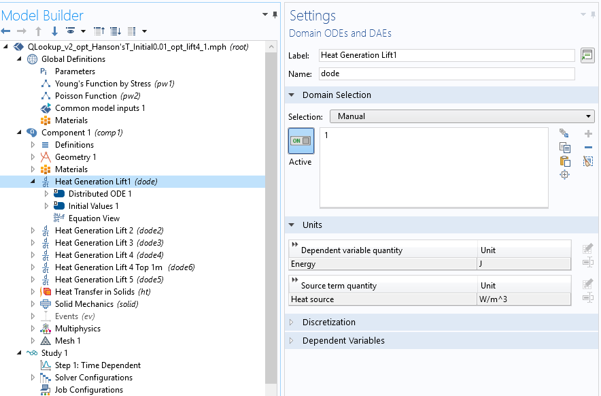
Task: Collapse the Domain Selection section
Action: (x=337, y=95)
